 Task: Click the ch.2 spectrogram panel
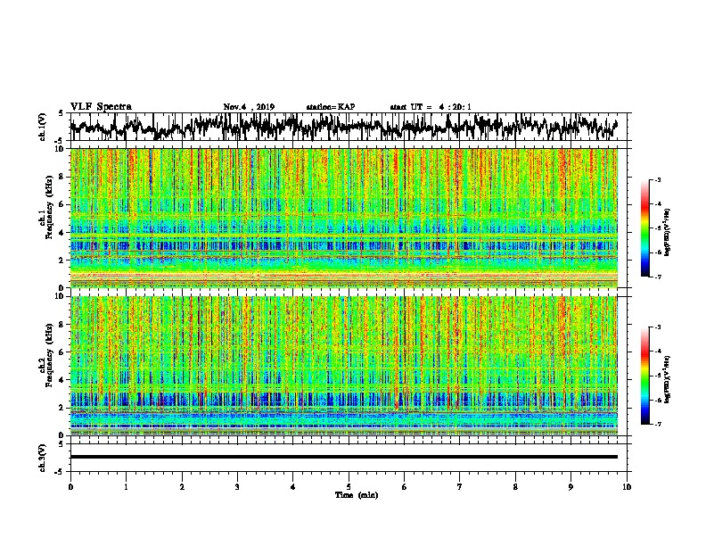point(343,366)
